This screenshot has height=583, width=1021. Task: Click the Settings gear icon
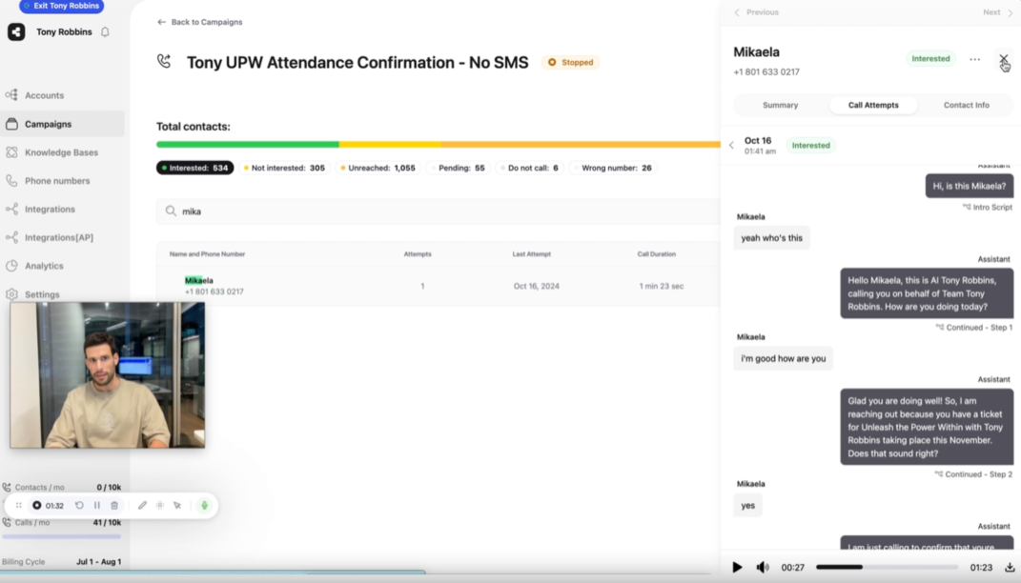pos(11,294)
